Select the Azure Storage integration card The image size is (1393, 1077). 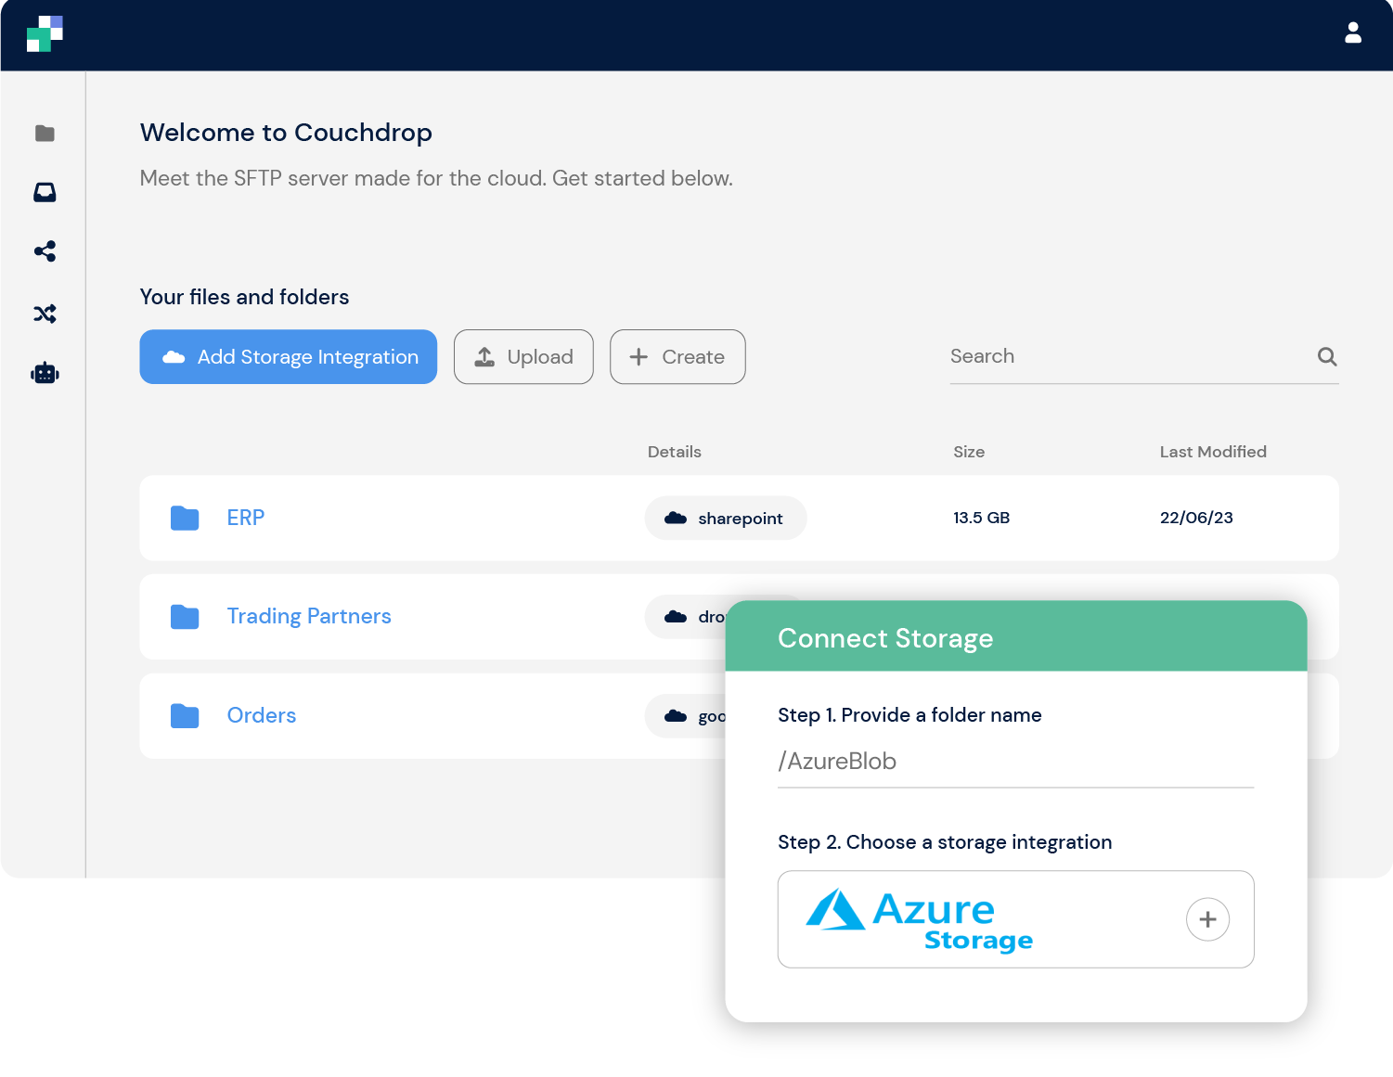(1015, 919)
